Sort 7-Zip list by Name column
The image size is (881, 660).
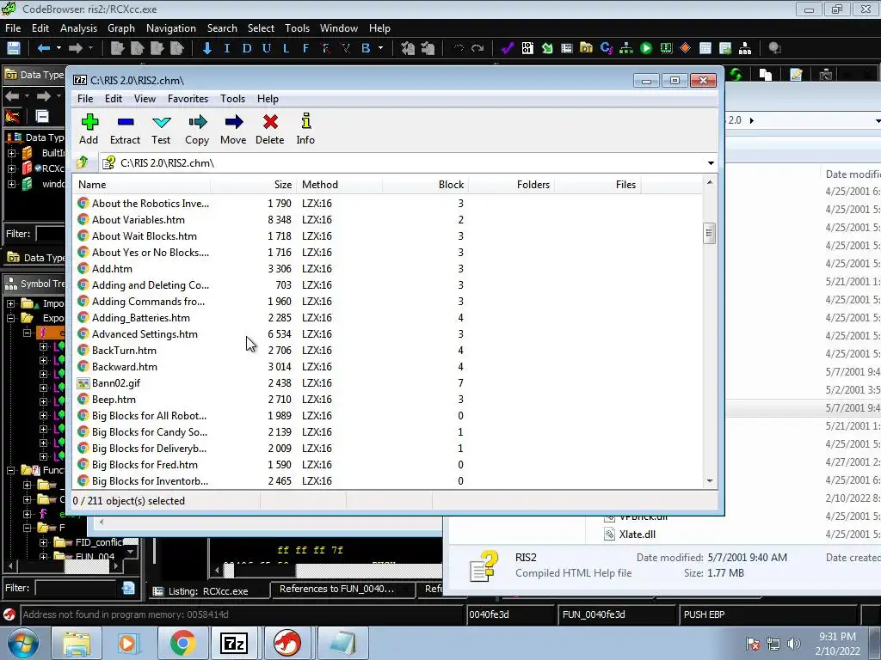click(143, 185)
